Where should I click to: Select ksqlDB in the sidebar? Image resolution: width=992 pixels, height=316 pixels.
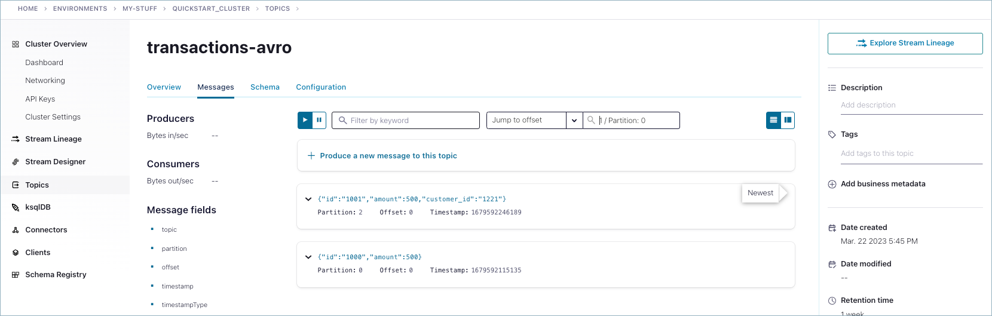[38, 207]
